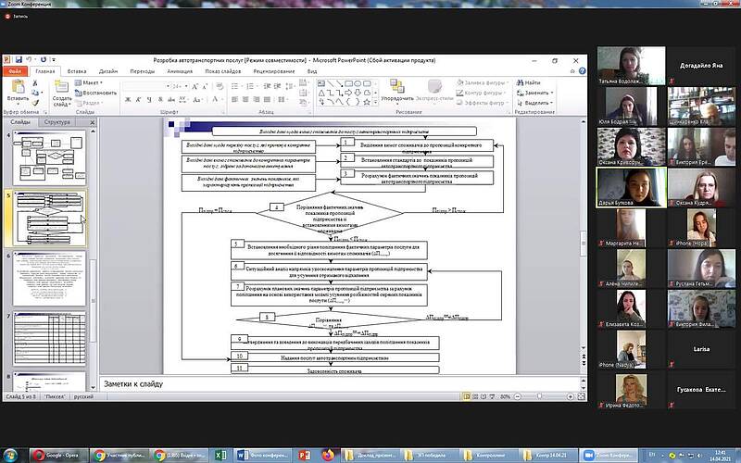Align text left in paragraph group
This screenshot has height=463, width=741.
pos(235,100)
